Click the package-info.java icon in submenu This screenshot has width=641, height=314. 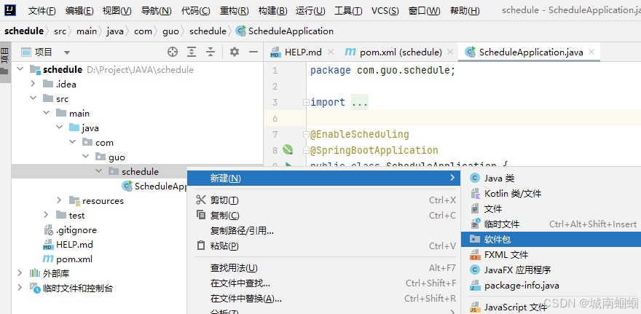point(475,286)
